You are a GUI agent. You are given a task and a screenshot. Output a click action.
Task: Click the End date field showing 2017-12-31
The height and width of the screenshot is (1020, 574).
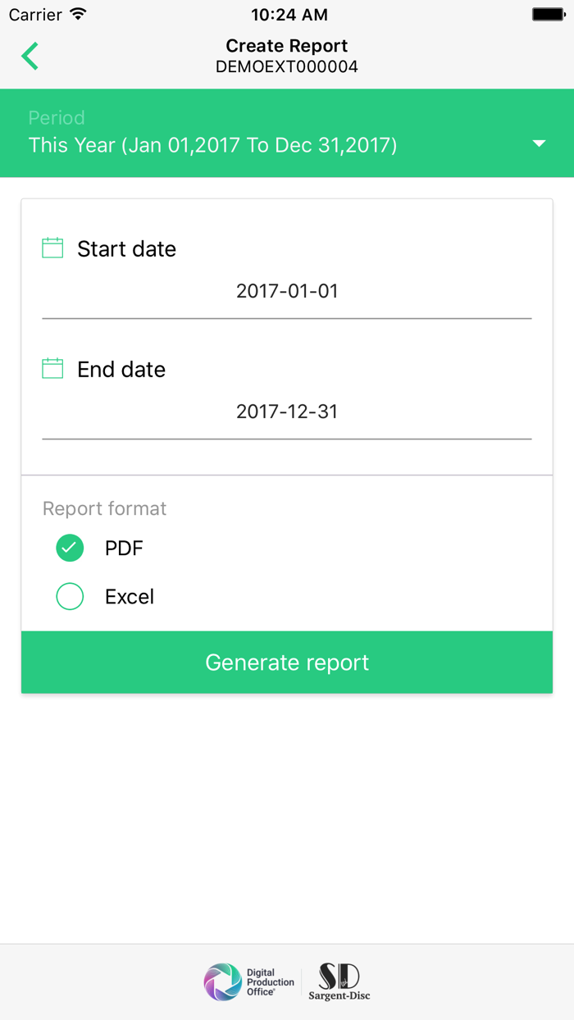click(x=287, y=412)
